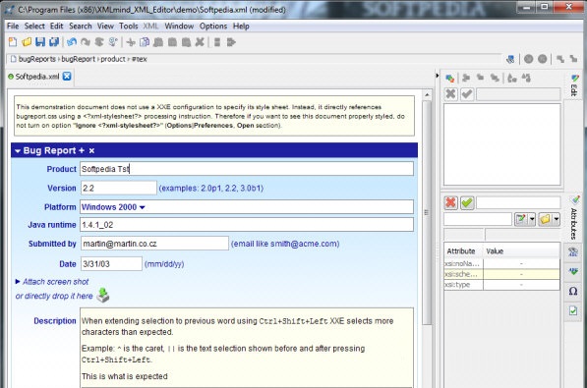Open the search ABC binoculars side tab
Screen dimensions: 587x388
click(573, 251)
